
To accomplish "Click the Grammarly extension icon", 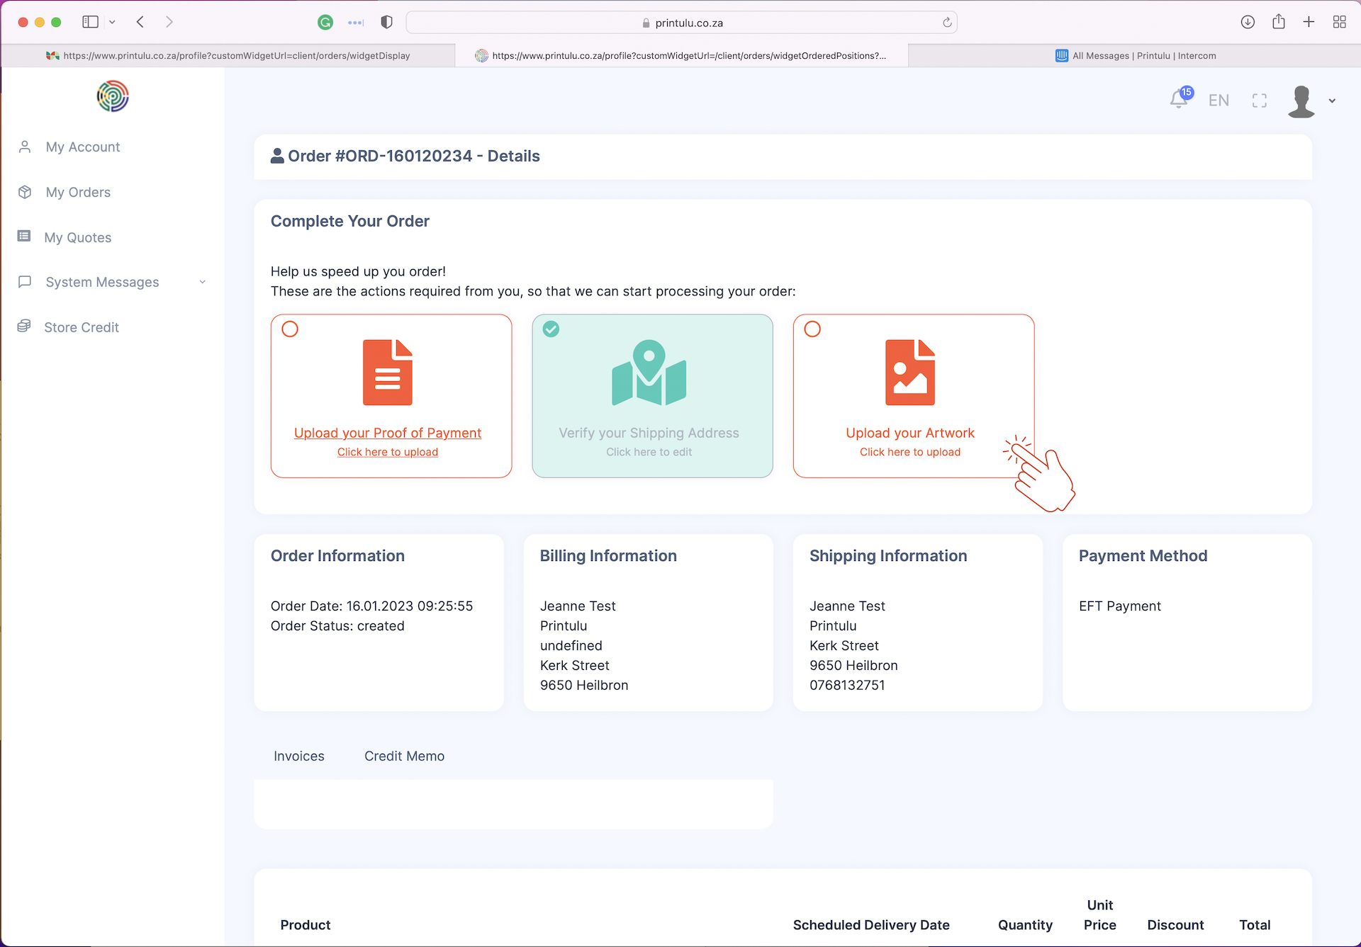I will point(325,22).
